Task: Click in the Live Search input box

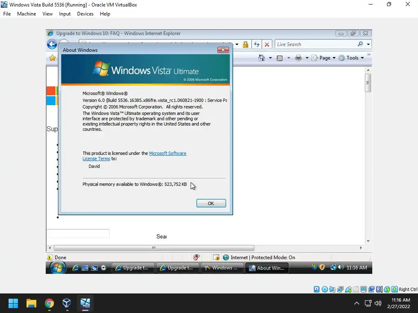Action: (x=316, y=44)
